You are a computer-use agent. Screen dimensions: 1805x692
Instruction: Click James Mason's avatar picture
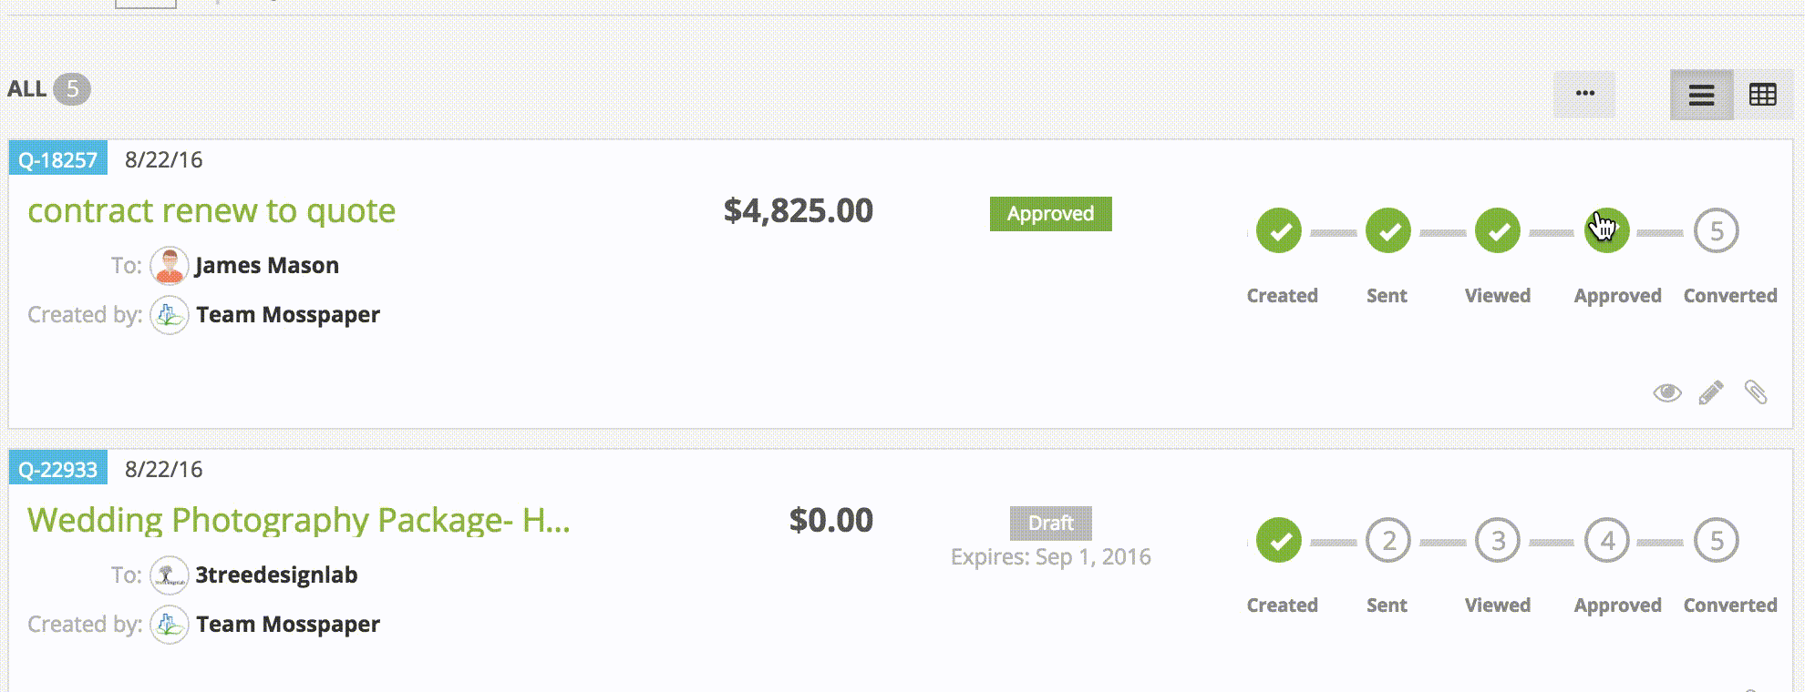170,266
